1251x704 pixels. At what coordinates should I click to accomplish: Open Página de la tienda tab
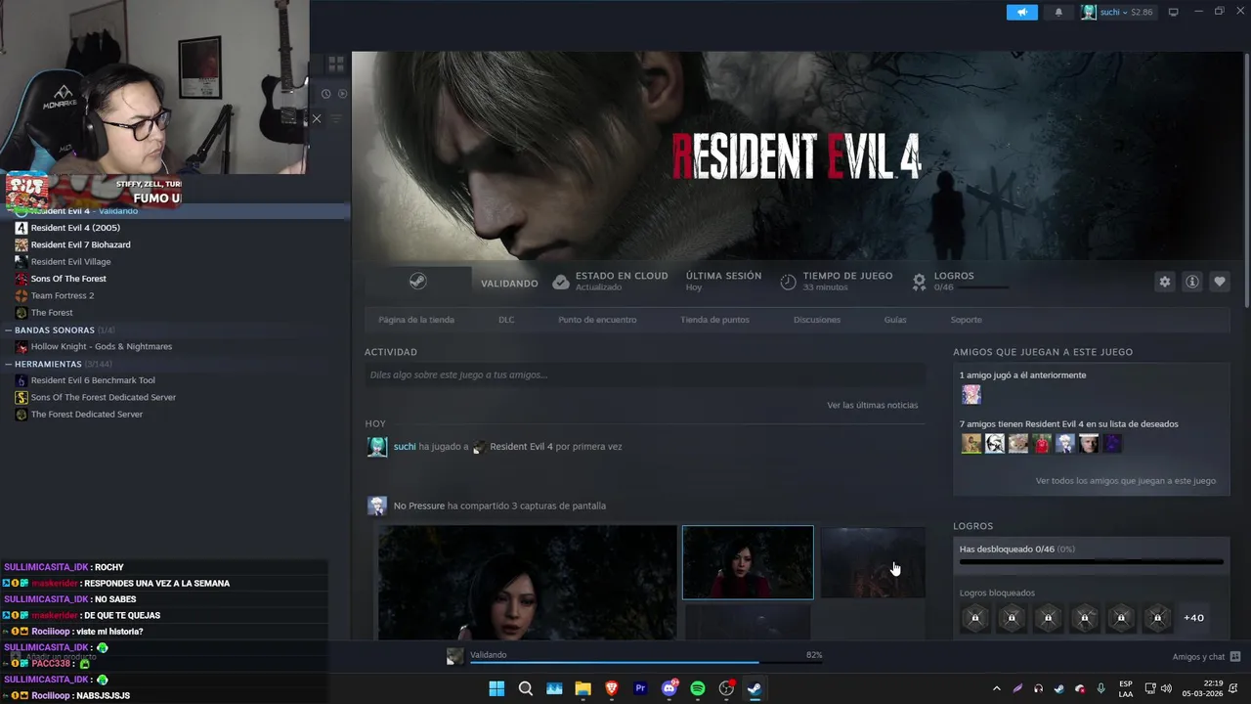click(x=416, y=320)
